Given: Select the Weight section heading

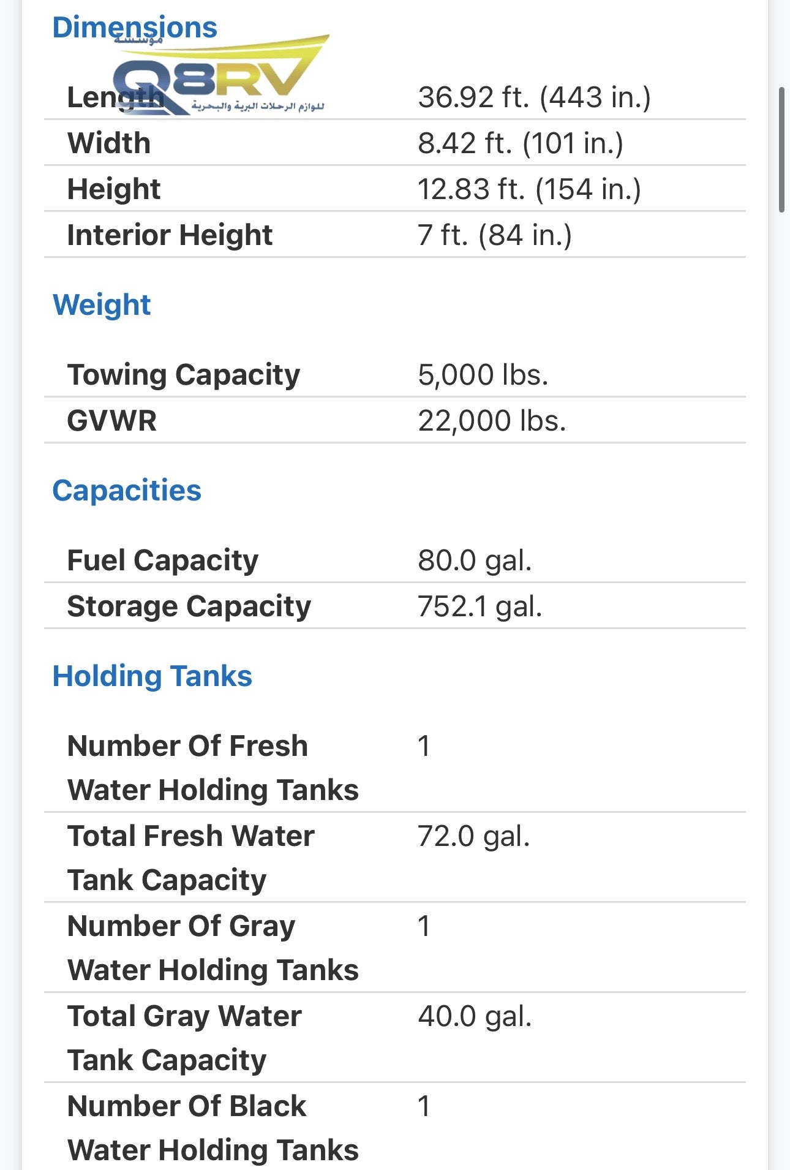Looking at the screenshot, I should pos(102,304).
